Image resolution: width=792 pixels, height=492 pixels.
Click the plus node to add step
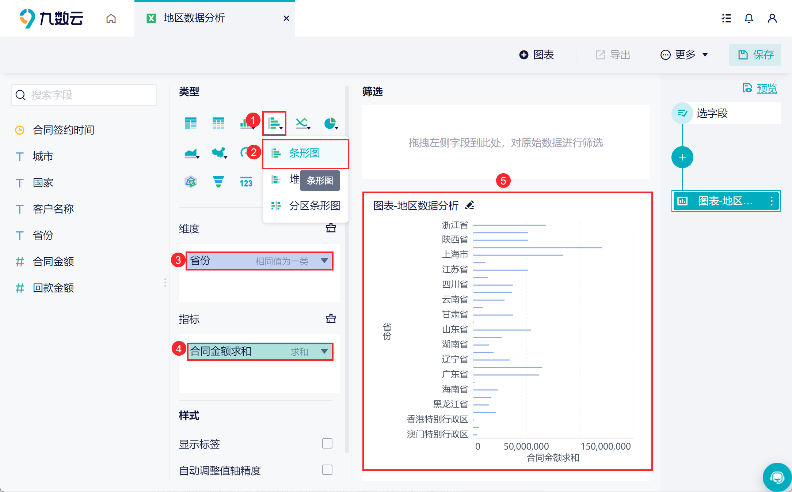tap(682, 157)
